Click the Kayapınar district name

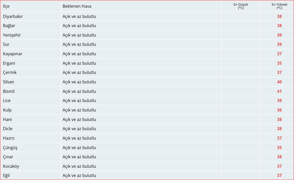[x=13, y=54]
